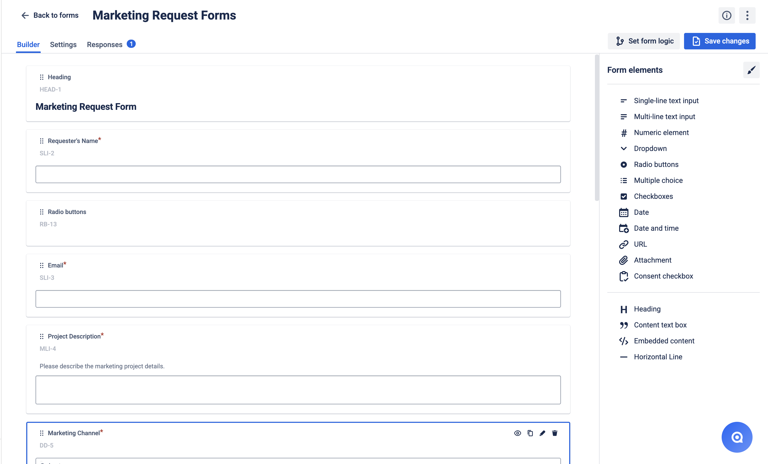The height and width of the screenshot is (464, 768).
Task: Toggle visibility of the Marketing Channel field
Action: click(x=517, y=433)
